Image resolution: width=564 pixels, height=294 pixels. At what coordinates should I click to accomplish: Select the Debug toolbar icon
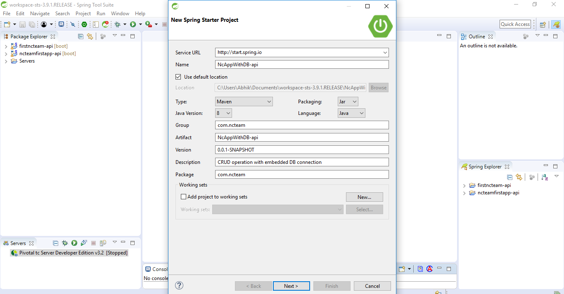tap(118, 24)
